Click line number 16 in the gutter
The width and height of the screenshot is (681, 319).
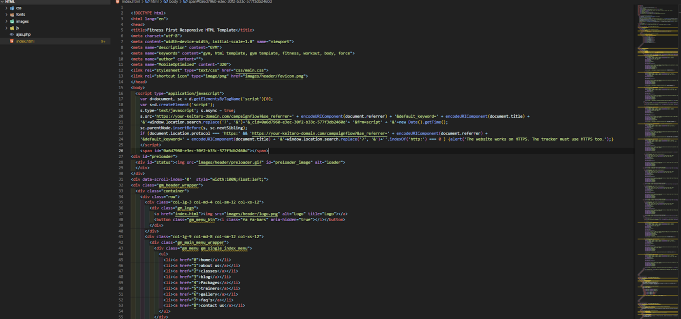(x=121, y=93)
